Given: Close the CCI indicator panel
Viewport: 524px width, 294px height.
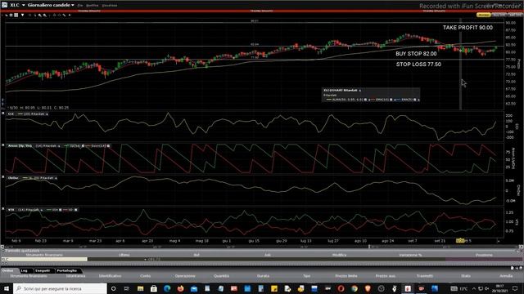Looking at the screenshot, I should [3, 114].
